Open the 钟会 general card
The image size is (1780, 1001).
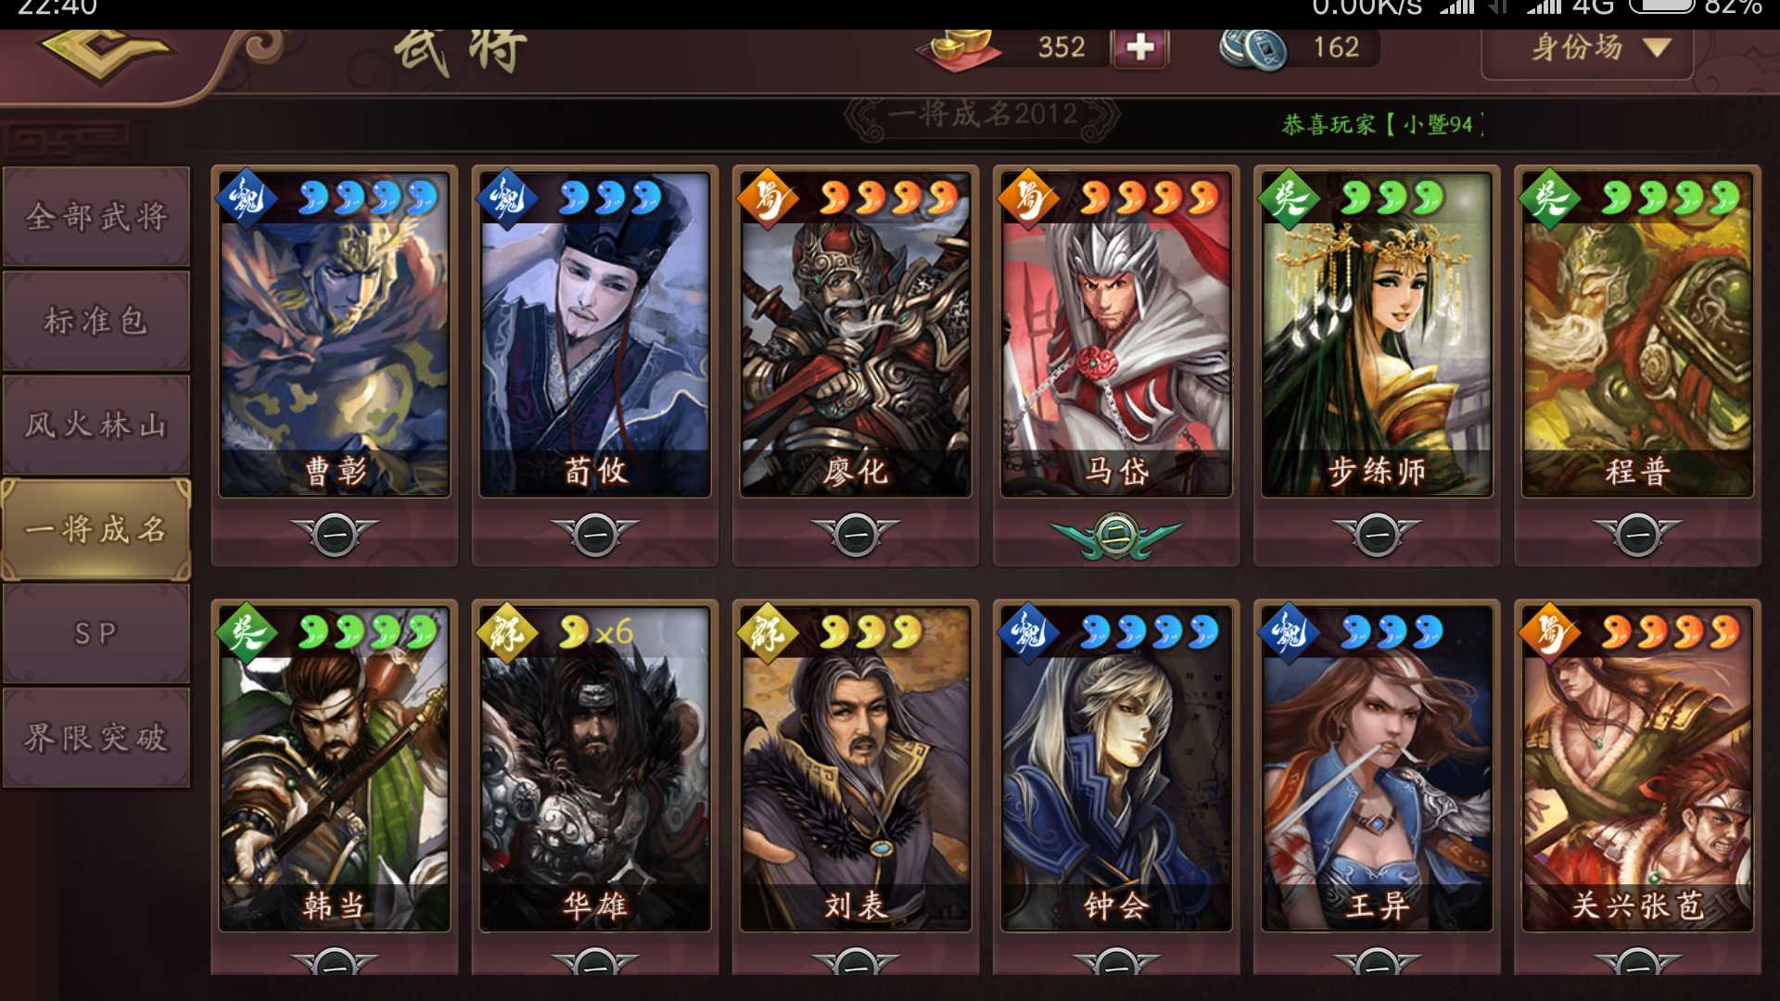click(1116, 767)
